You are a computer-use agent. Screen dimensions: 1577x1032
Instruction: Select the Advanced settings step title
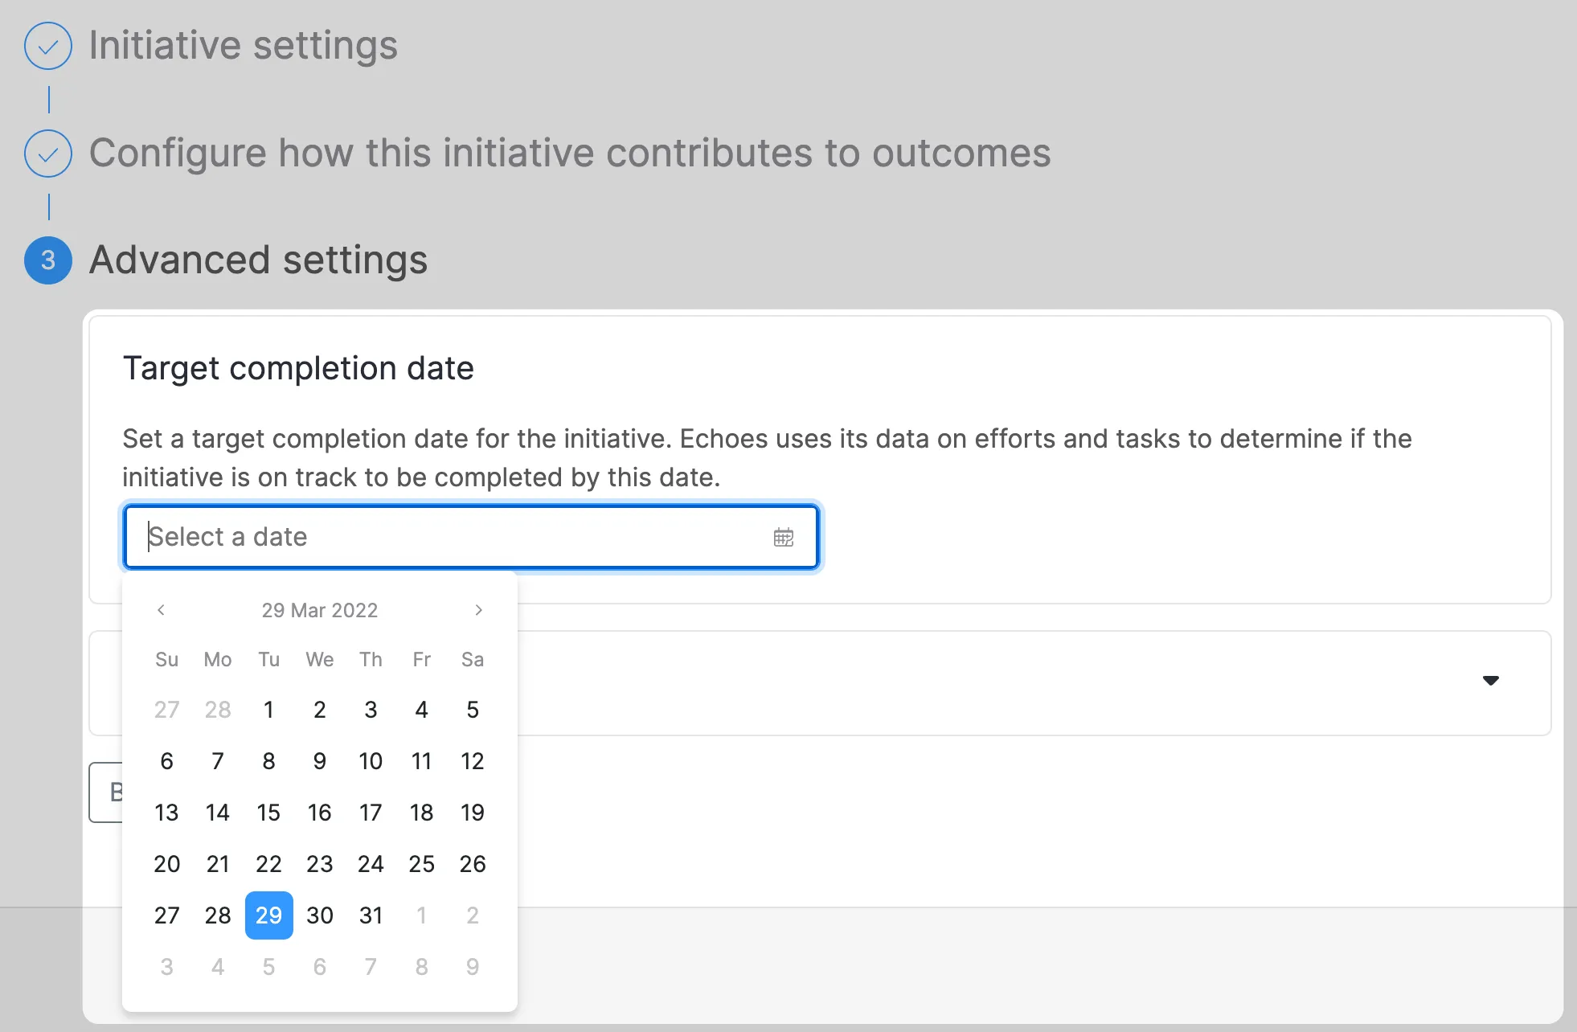click(258, 260)
